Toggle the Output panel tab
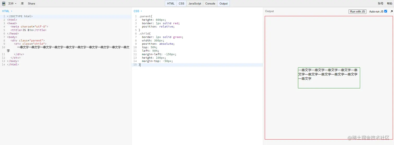The image size is (394, 145). 224,4
